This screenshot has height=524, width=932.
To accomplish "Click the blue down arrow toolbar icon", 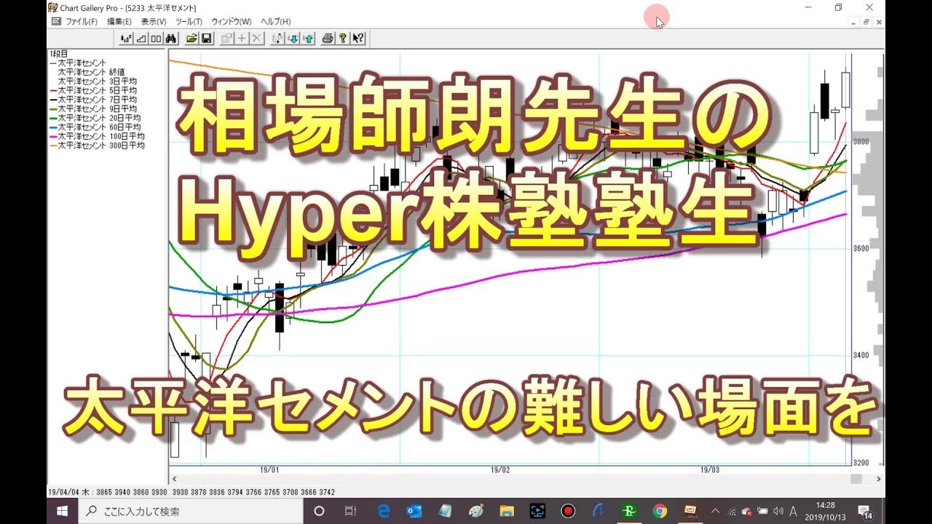I will pos(292,39).
